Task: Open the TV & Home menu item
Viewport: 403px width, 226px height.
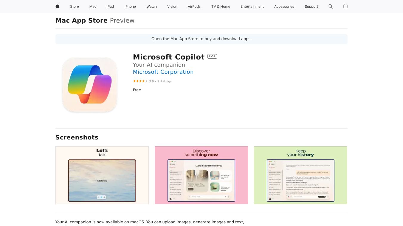Action: pyautogui.click(x=221, y=7)
